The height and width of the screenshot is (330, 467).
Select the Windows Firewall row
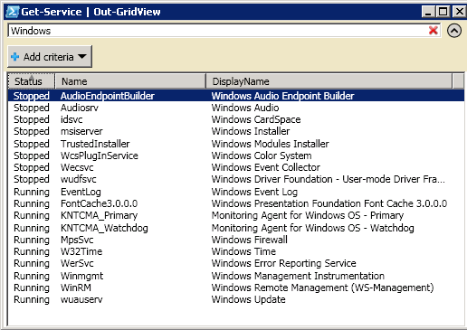pos(236,240)
